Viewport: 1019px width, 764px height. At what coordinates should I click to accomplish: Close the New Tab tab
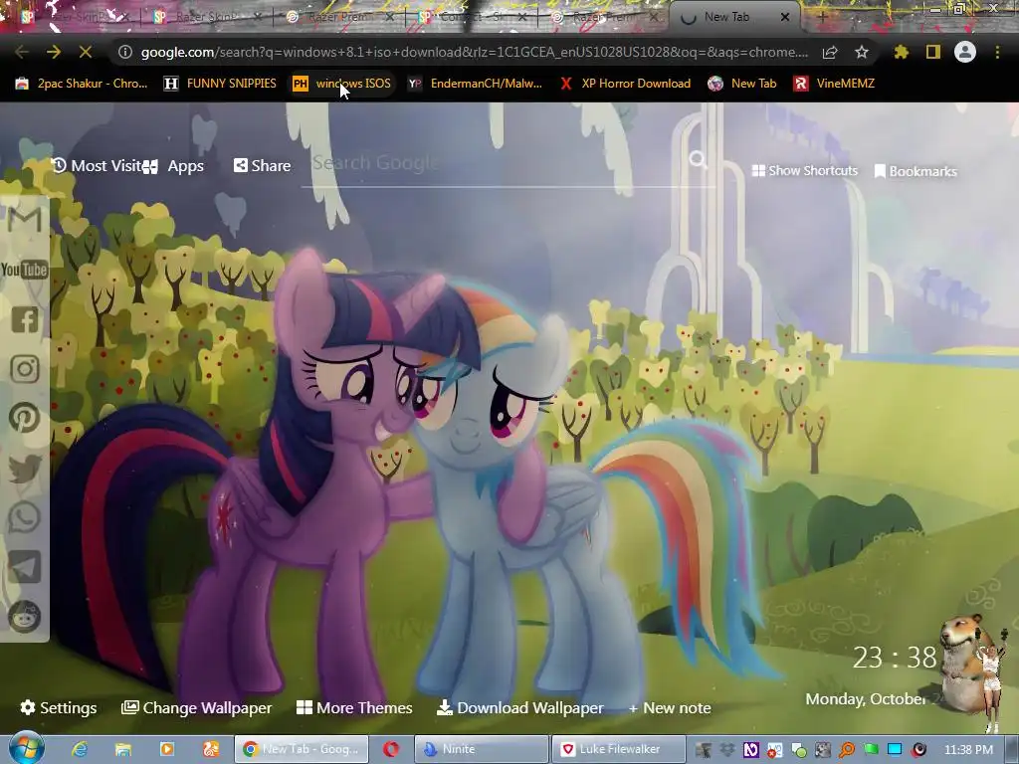pos(785,18)
